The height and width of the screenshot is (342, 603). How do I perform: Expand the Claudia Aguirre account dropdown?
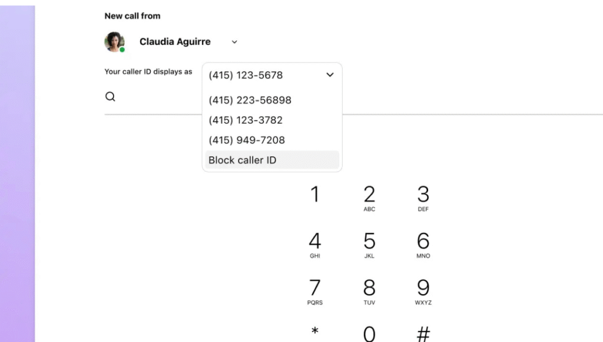(234, 42)
